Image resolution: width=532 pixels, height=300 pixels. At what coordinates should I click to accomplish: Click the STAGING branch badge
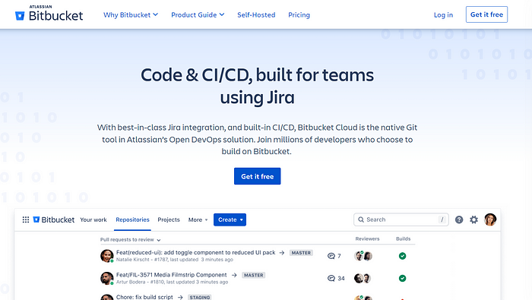pyautogui.click(x=199, y=297)
